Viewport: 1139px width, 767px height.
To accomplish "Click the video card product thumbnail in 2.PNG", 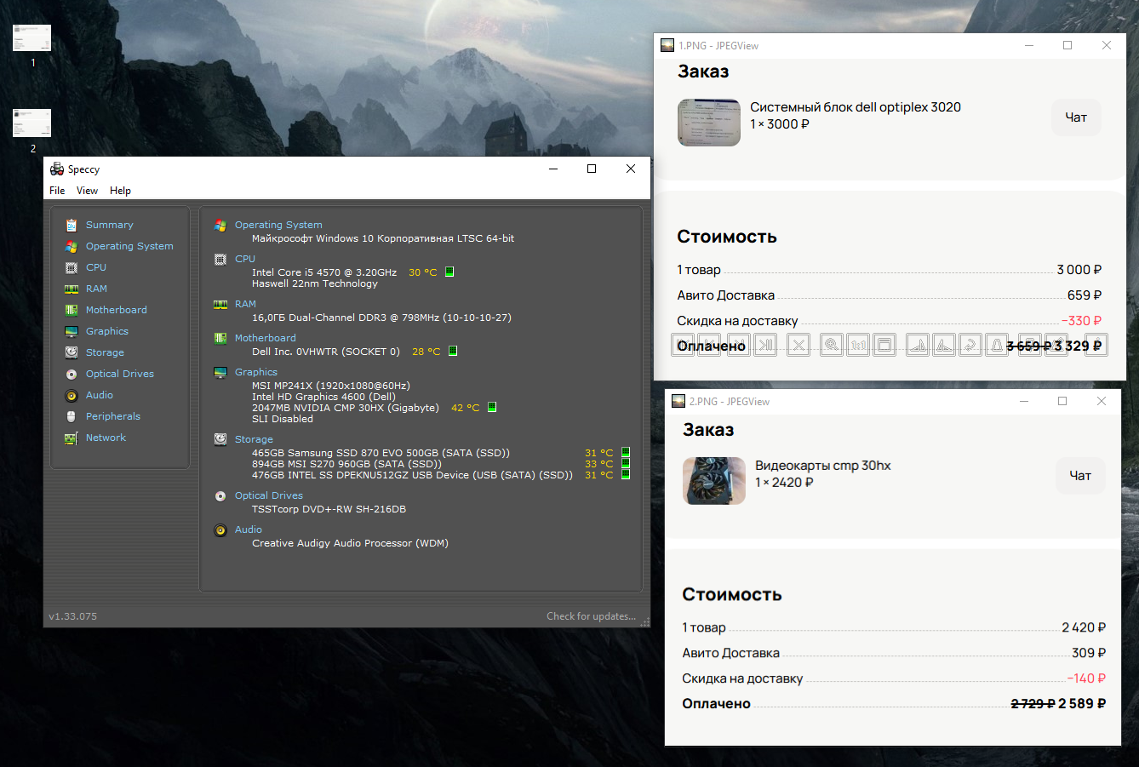I will pos(714,480).
